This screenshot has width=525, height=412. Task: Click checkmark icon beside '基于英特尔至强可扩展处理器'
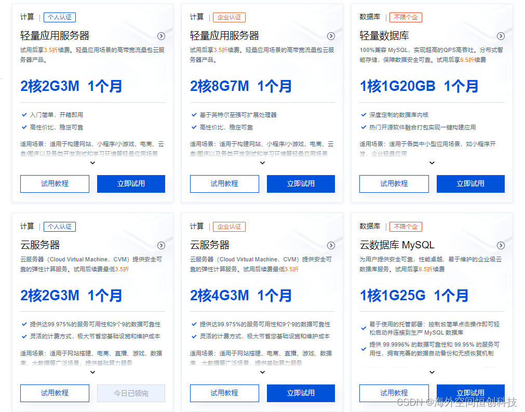pos(194,115)
